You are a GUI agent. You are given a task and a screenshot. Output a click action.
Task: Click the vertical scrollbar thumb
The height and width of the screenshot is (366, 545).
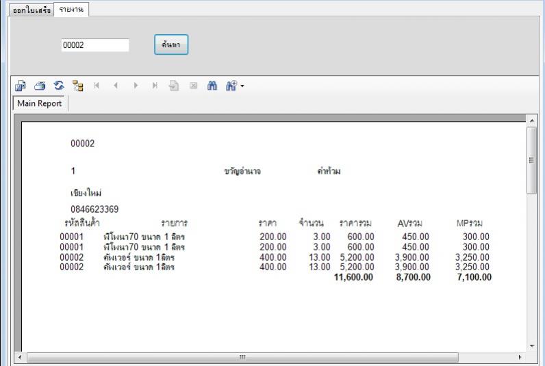click(532, 160)
